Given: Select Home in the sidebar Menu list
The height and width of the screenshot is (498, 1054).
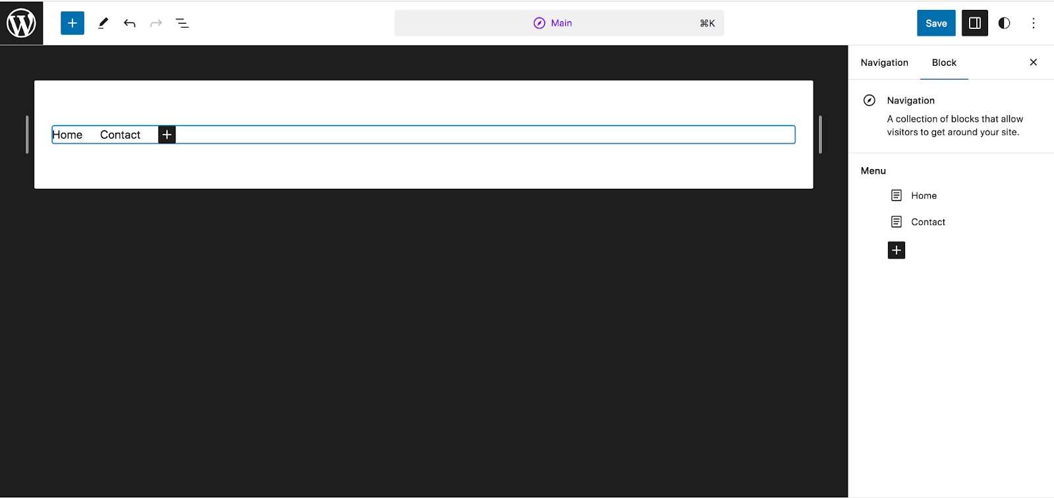Looking at the screenshot, I should click(924, 195).
